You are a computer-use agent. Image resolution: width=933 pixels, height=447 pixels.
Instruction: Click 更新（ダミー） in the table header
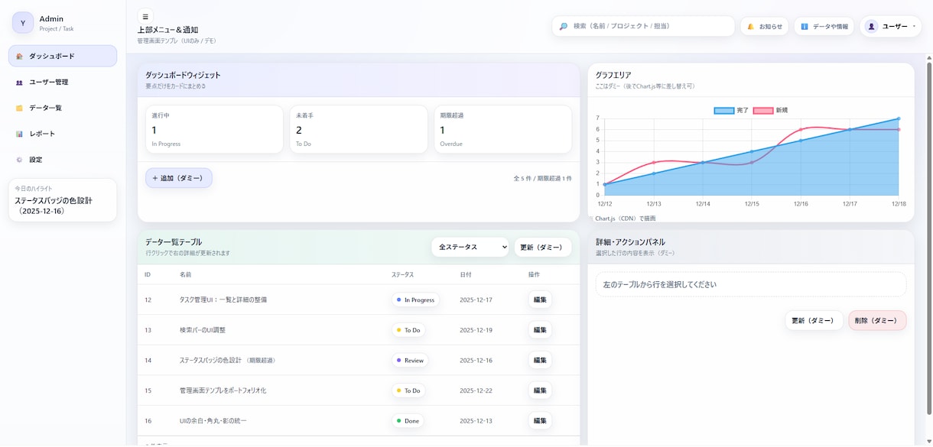[x=543, y=247]
